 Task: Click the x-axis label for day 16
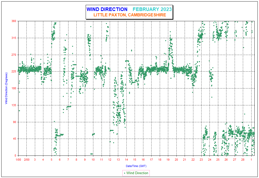click(x=143, y=160)
